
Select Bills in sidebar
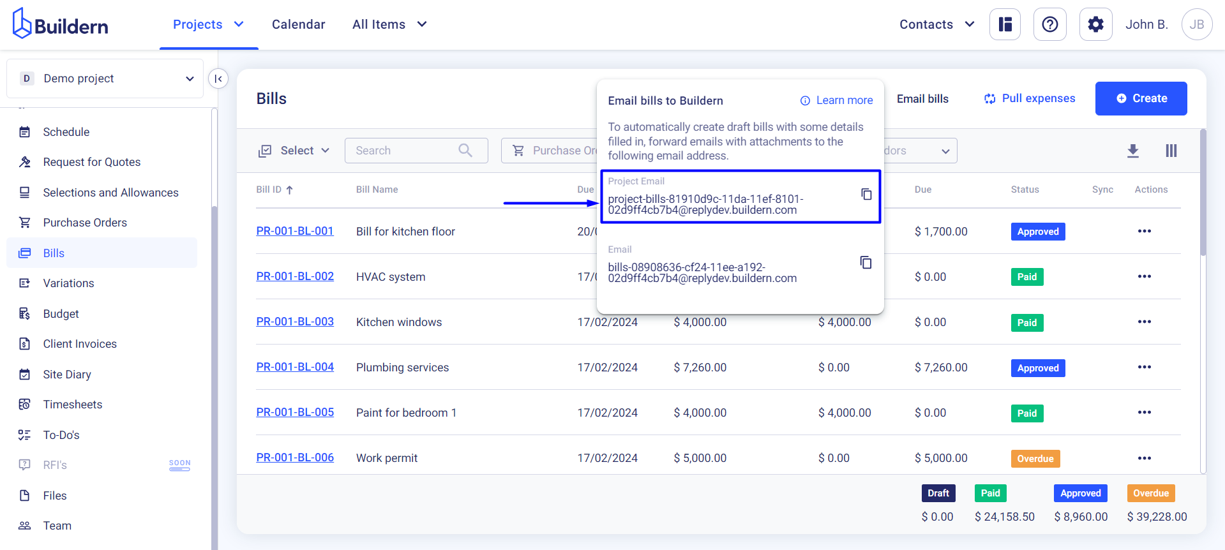[x=102, y=253]
